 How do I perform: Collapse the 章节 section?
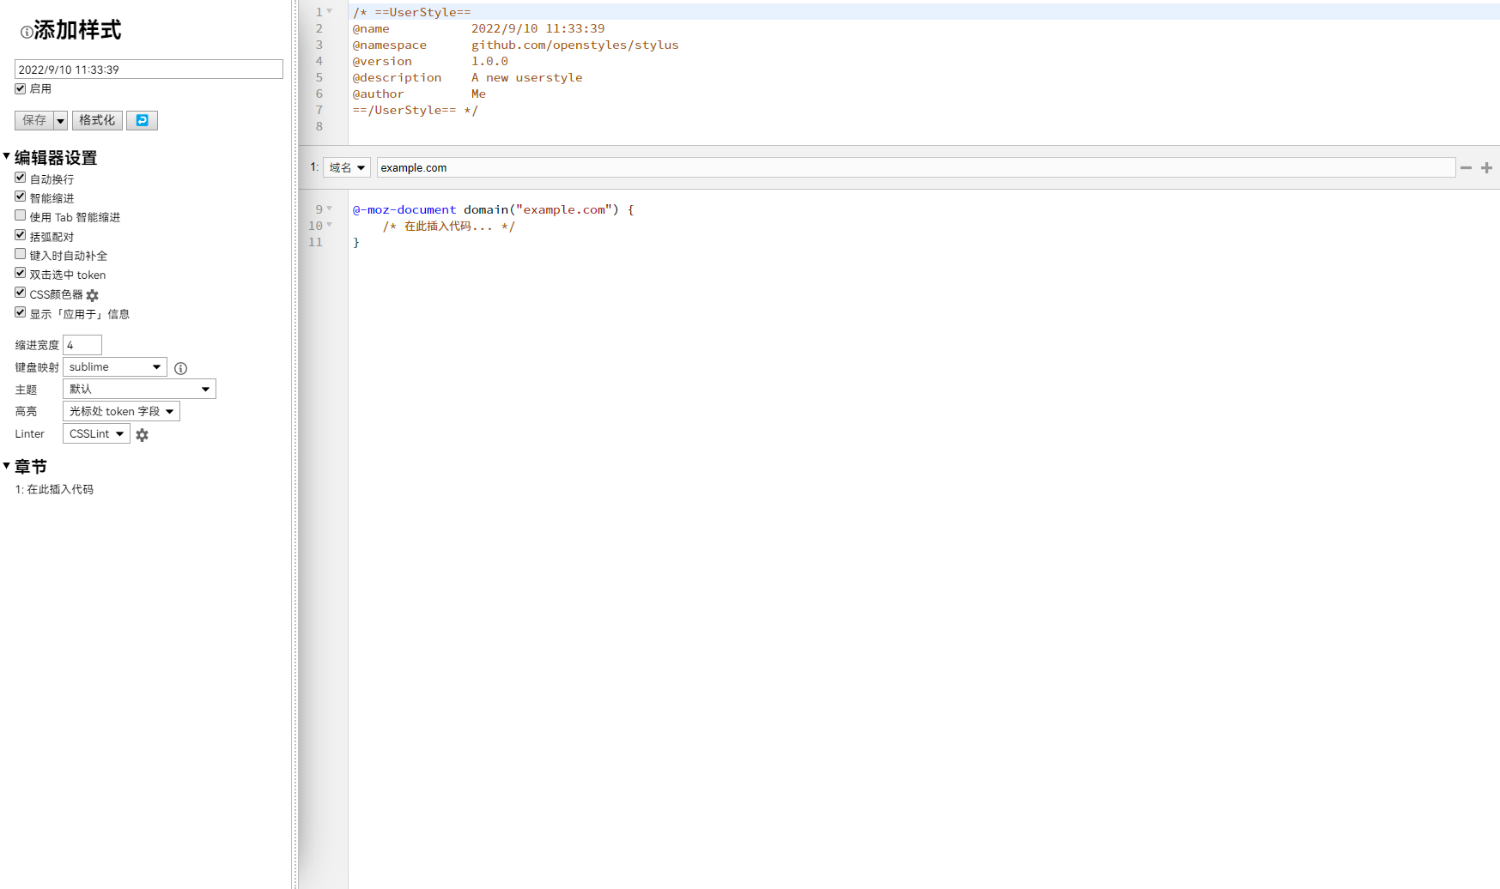point(7,466)
